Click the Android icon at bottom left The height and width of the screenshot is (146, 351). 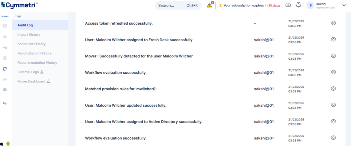(8, 144)
